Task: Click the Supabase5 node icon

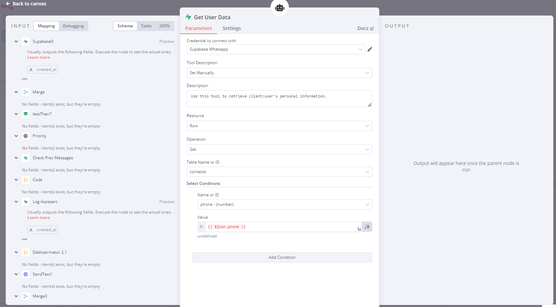Action: [x=26, y=41]
